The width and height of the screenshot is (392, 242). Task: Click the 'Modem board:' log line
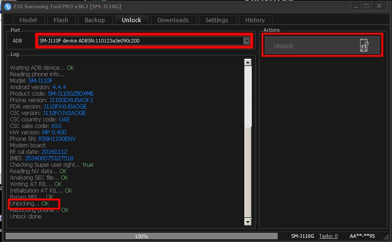coord(28,145)
